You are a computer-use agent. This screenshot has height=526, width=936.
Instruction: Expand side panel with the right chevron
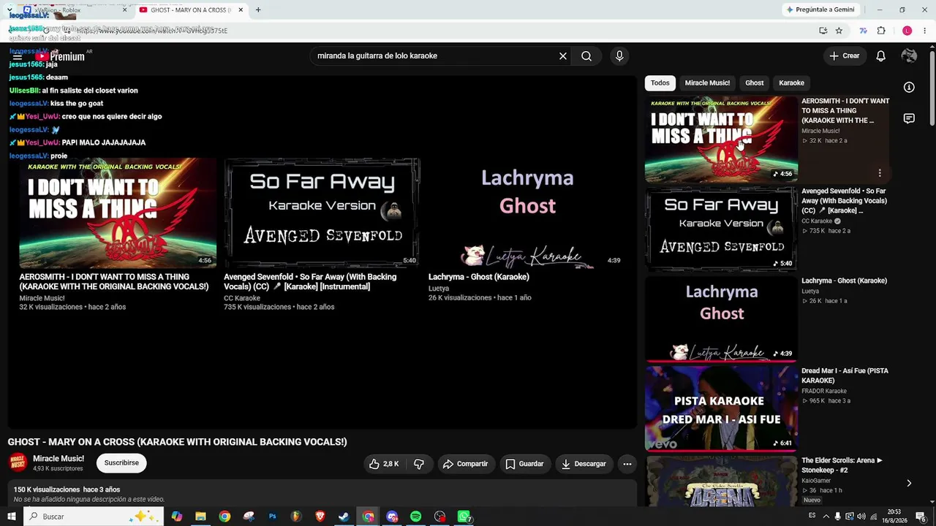909,483
